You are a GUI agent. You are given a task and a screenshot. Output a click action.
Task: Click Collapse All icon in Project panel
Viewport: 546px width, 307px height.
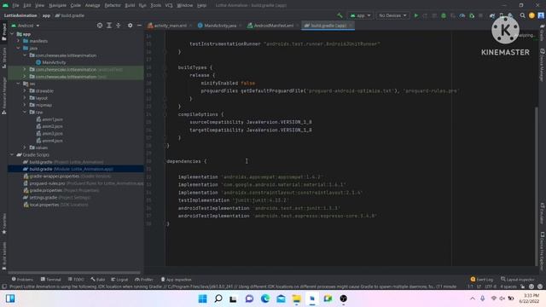[119, 26]
